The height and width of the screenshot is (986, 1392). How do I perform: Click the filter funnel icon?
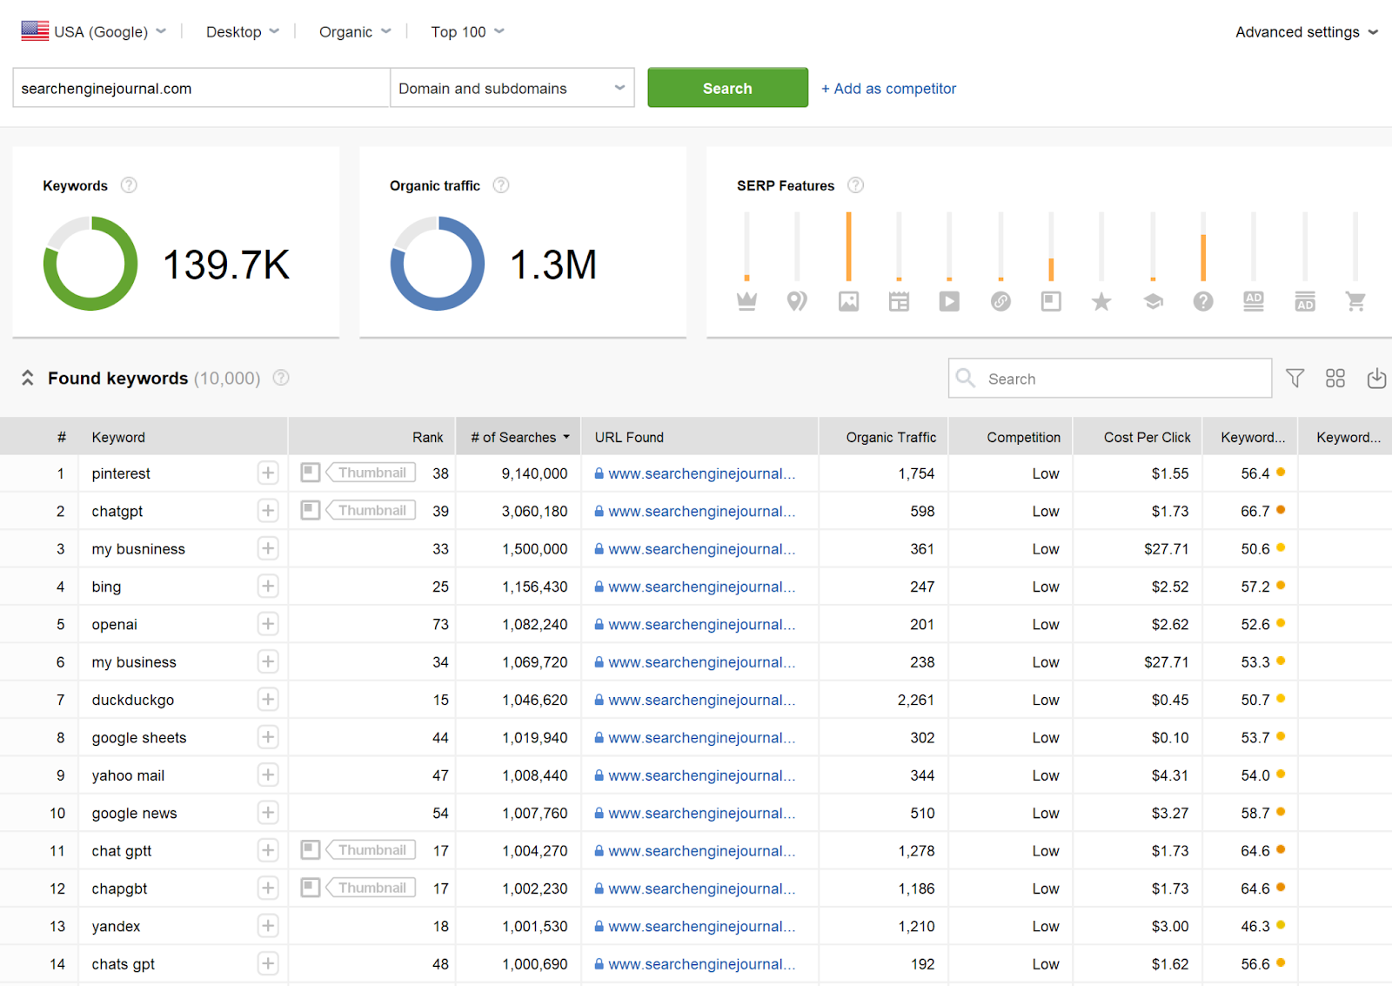[1295, 379]
